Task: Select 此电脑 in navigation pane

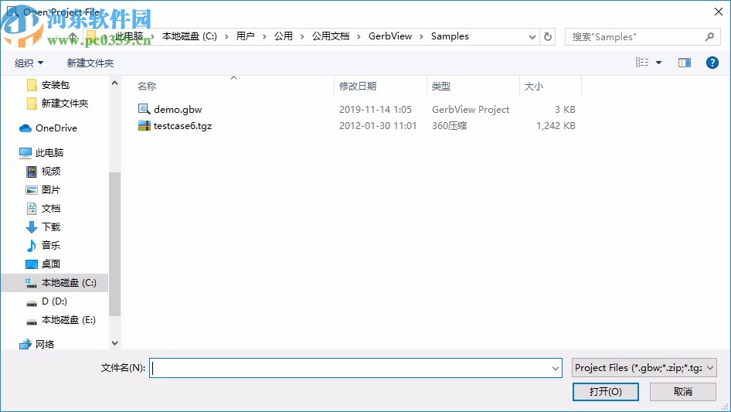Action: (42, 152)
